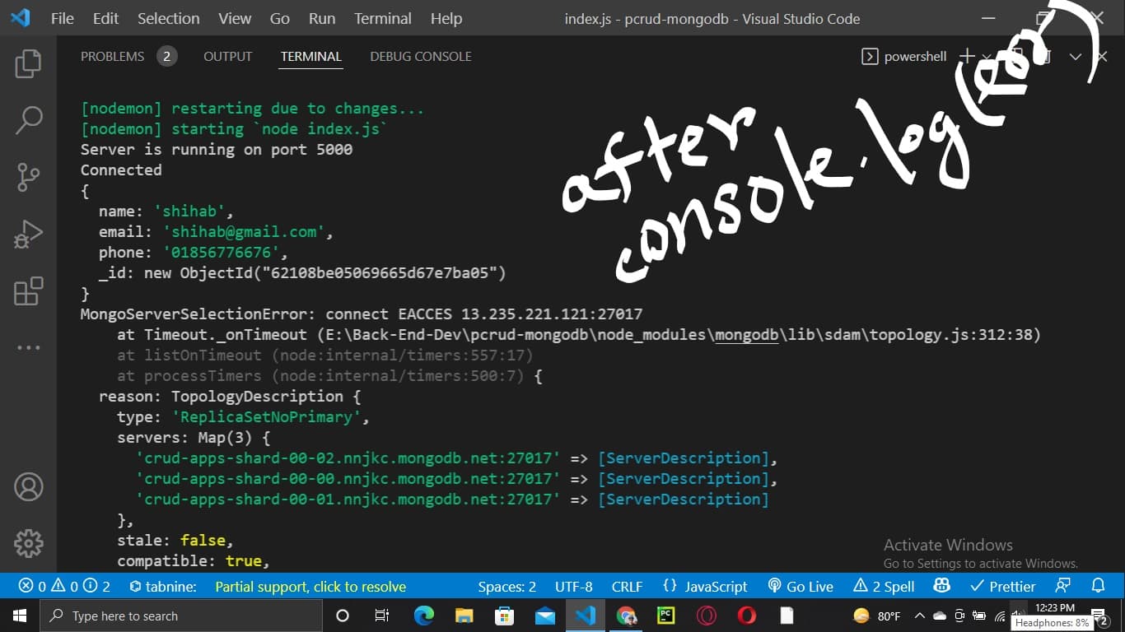The height and width of the screenshot is (632, 1125).
Task: Expand additional views with the ellipsis icon
Action: [28, 348]
